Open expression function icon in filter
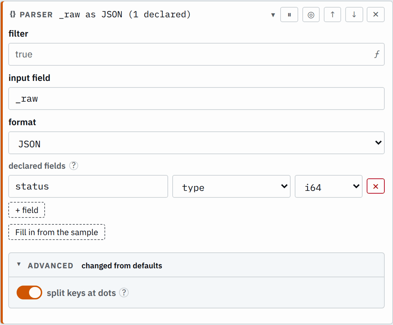The height and width of the screenshot is (325, 393). pyautogui.click(x=377, y=54)
